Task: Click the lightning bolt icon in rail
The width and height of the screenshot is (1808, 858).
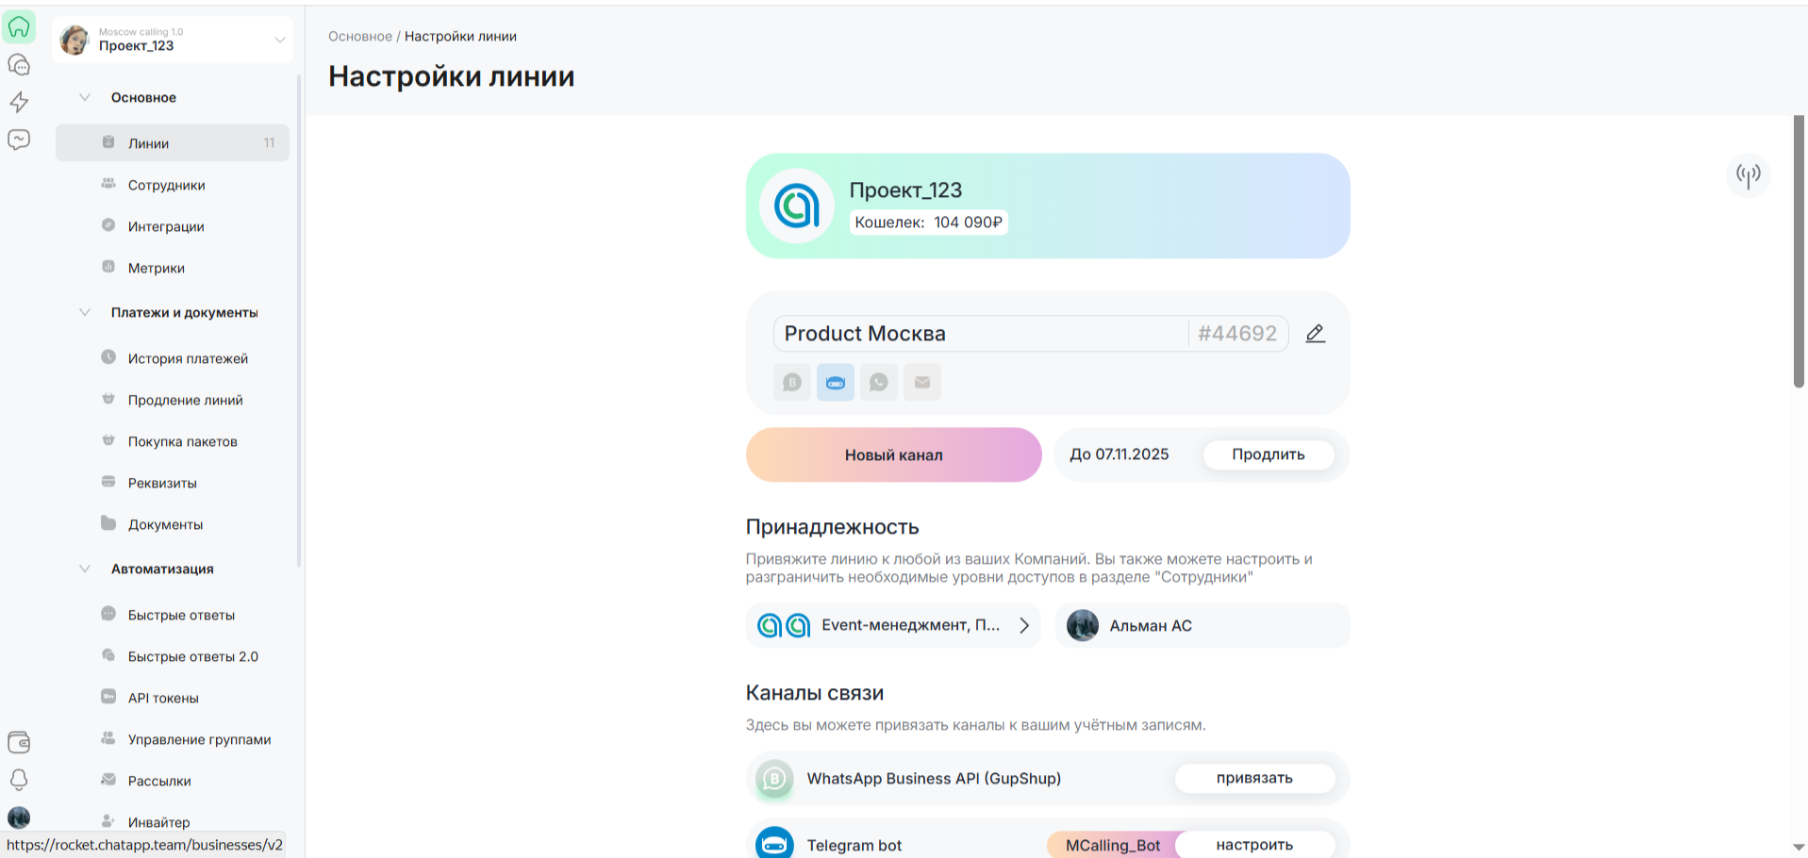Action: 19,102
